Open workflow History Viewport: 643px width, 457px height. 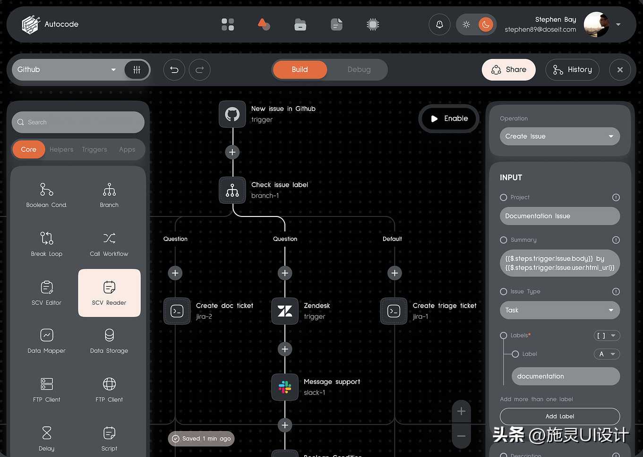pos(572,70)
